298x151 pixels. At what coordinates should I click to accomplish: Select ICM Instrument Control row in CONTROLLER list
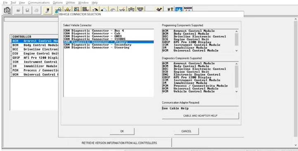pyautogui.click(x=35, y=62)
